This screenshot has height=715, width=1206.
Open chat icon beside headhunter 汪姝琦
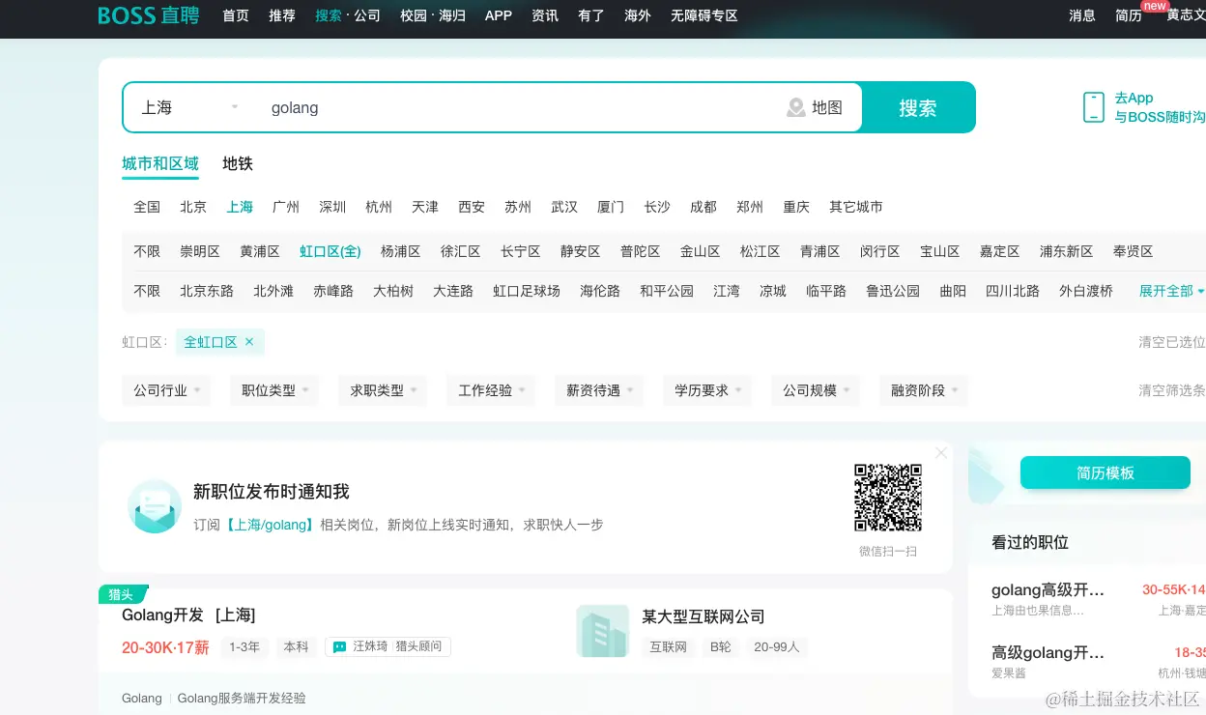(338, 646)
